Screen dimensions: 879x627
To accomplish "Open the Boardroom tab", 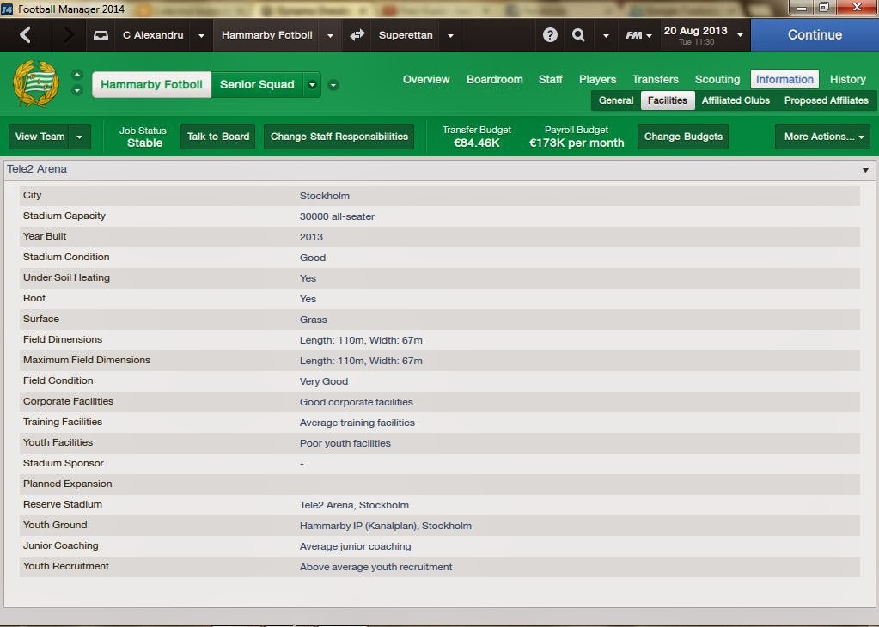I will coord(494,80).
